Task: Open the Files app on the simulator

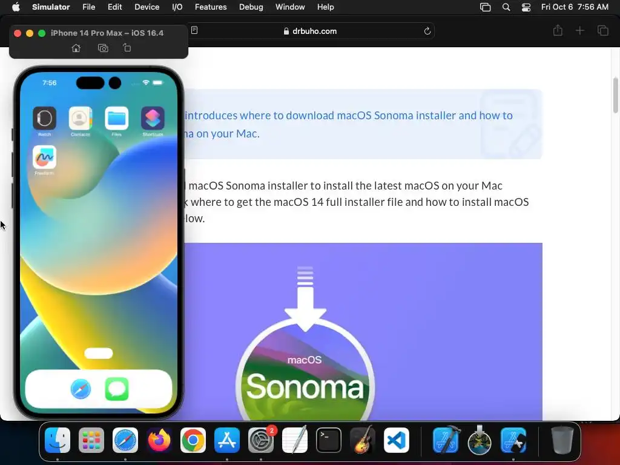Action: (x=117, y=118)
